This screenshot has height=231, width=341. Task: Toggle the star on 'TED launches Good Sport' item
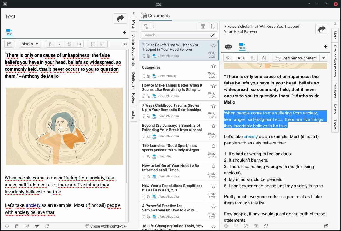tap(214, 146)
